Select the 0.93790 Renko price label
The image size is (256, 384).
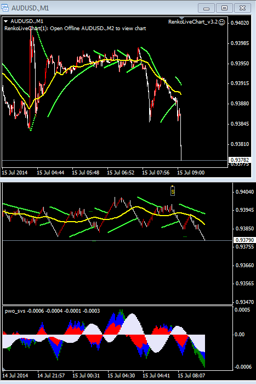coord(244,240)
